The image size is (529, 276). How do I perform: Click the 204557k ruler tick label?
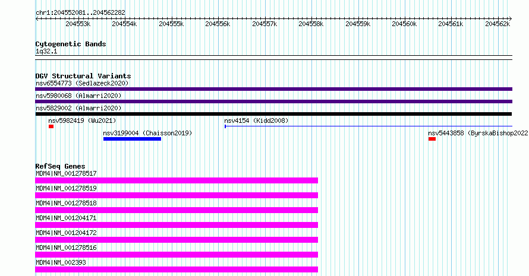[265, 24]
